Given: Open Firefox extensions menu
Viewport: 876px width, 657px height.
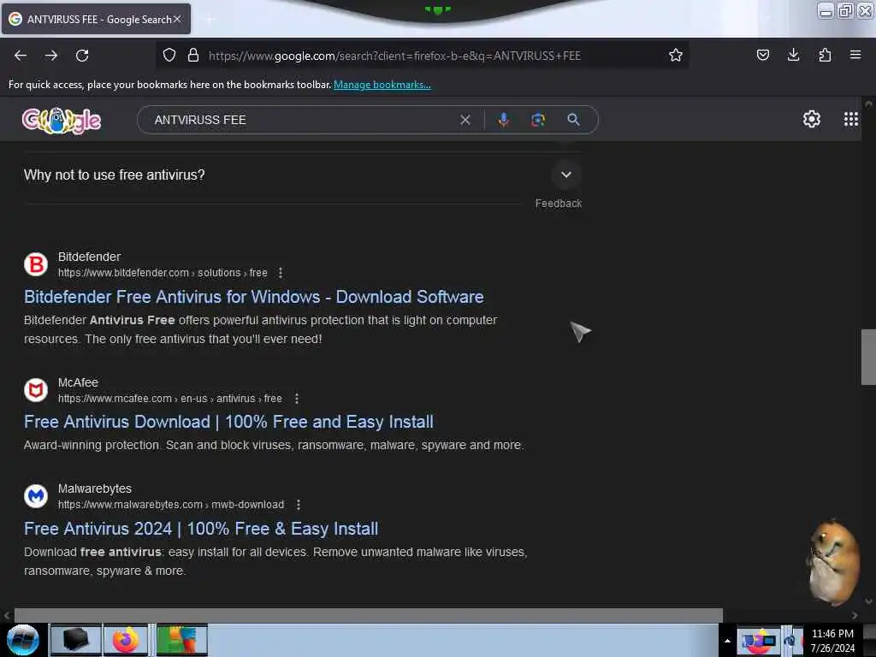Looking at the screenshot, I should pos(825,55).
